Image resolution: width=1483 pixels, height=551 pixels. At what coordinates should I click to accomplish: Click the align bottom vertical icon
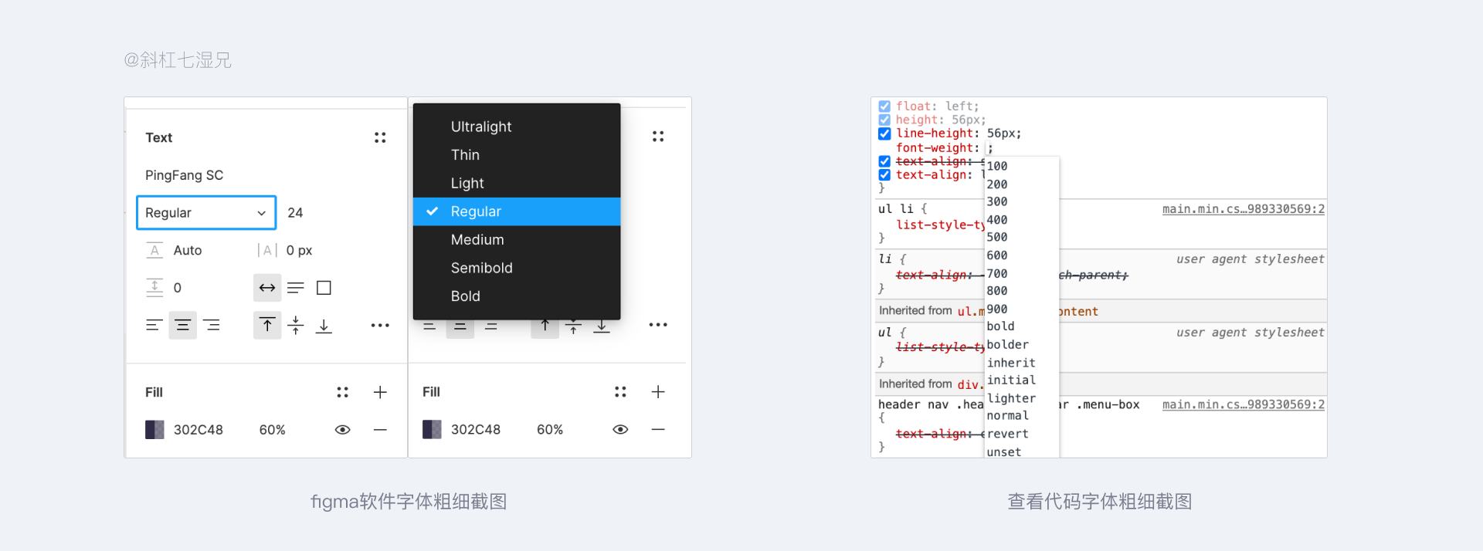tap(324, 325)
